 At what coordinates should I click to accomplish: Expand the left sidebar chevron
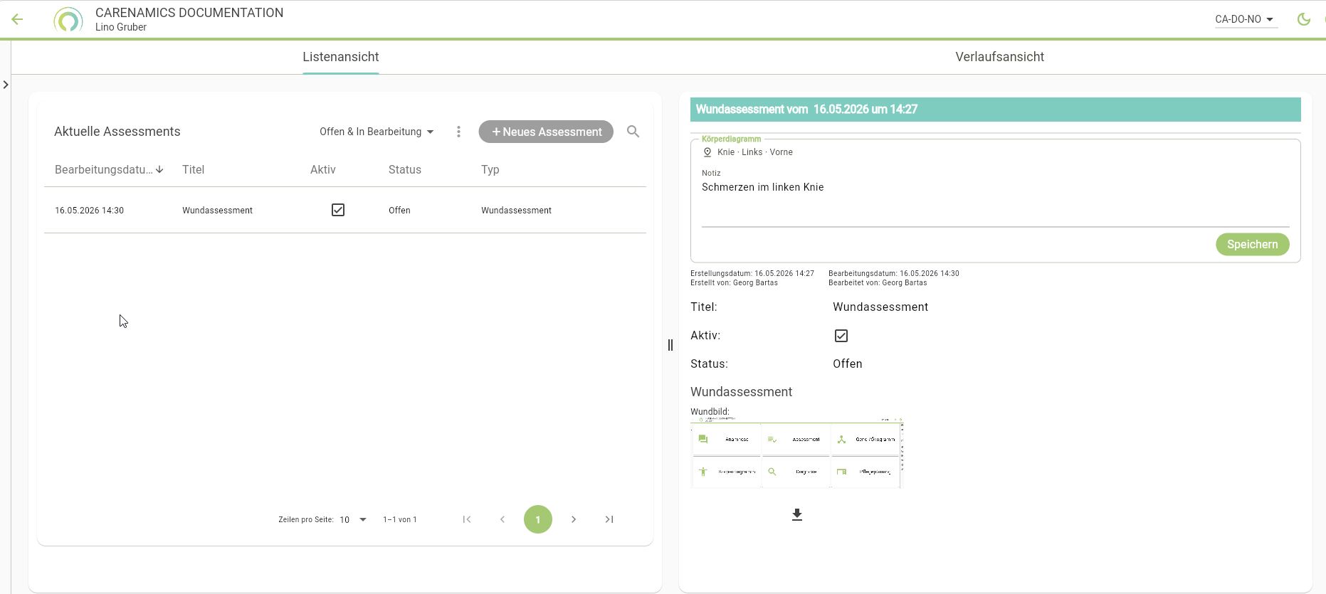tap(6, 85)
